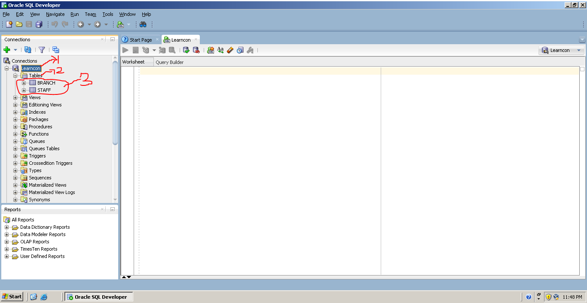Image resolution: width=587 pixels, height=303 pixels.
Task: Click the SQL History icon
Action: [x=240, y=50]
